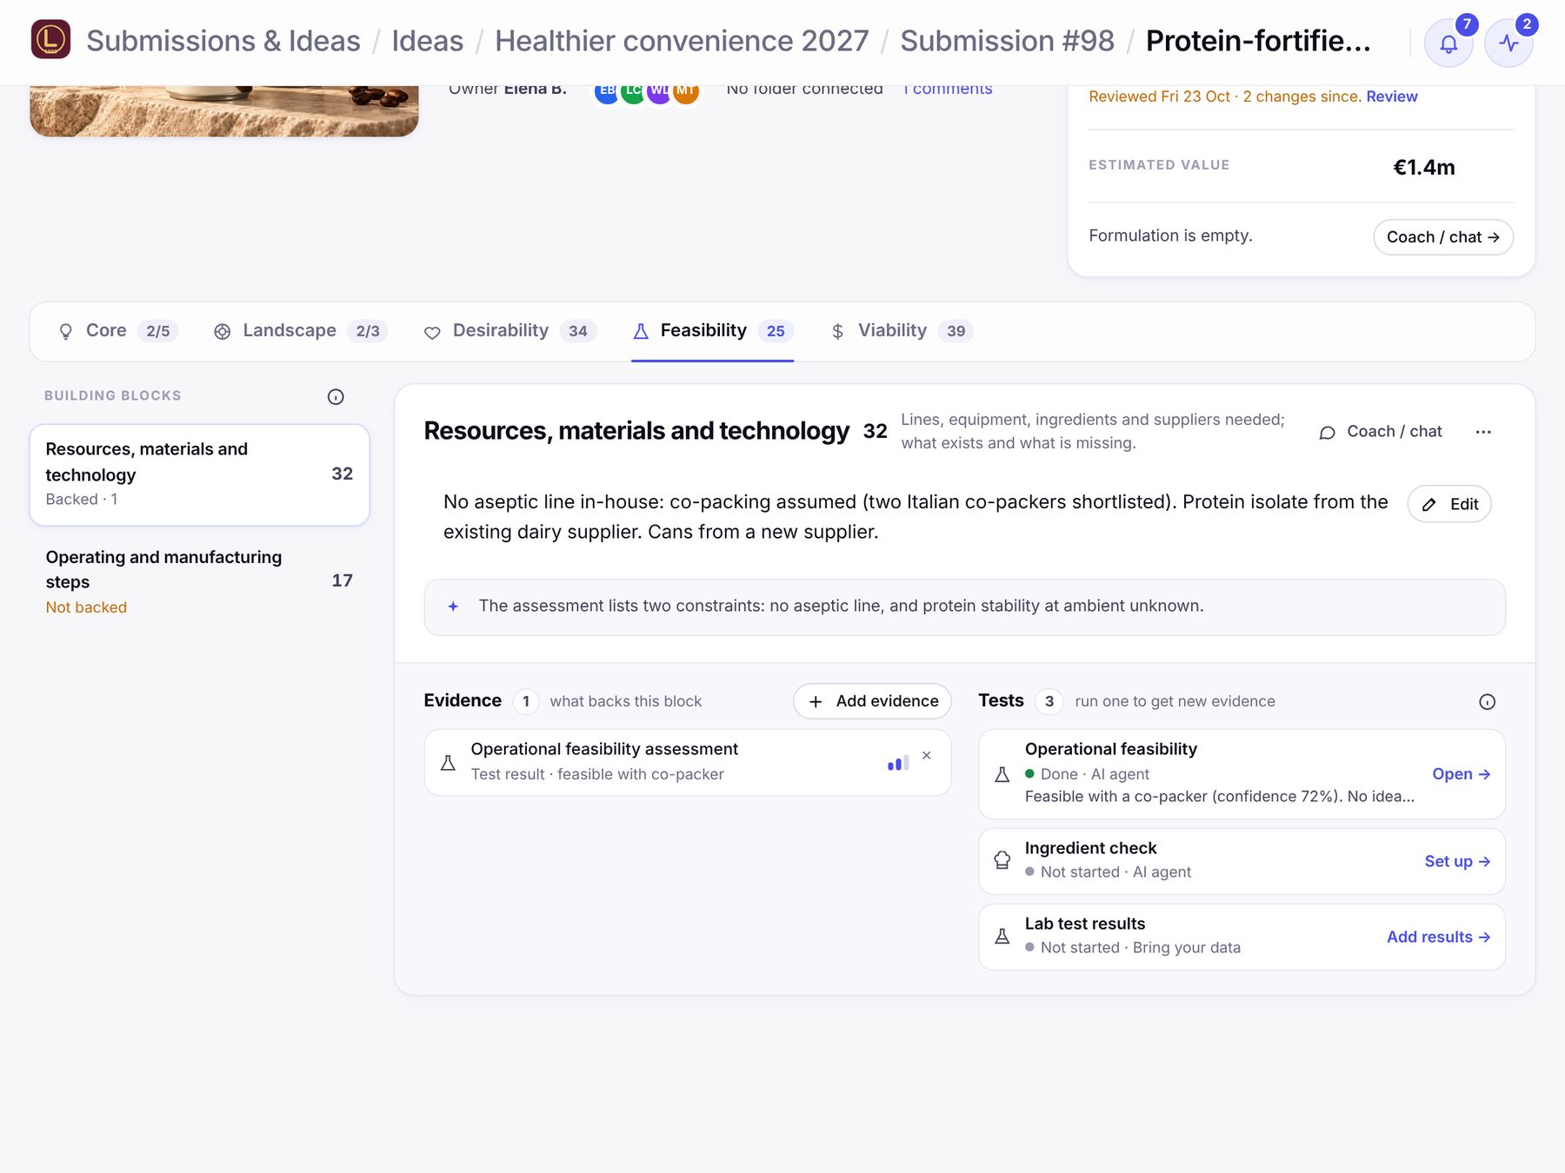Open the block's three-dot more menu
The width and height of the screenshot is (1565, 1173).
[x=1483, y=432]
